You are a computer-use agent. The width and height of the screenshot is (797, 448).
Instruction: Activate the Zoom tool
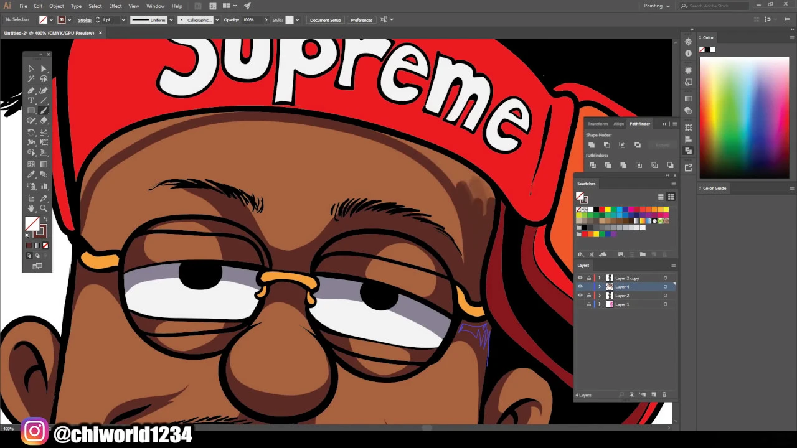point(44,208)
